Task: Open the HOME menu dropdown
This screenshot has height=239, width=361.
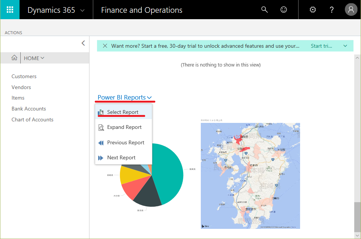Action: pos(34,58)
